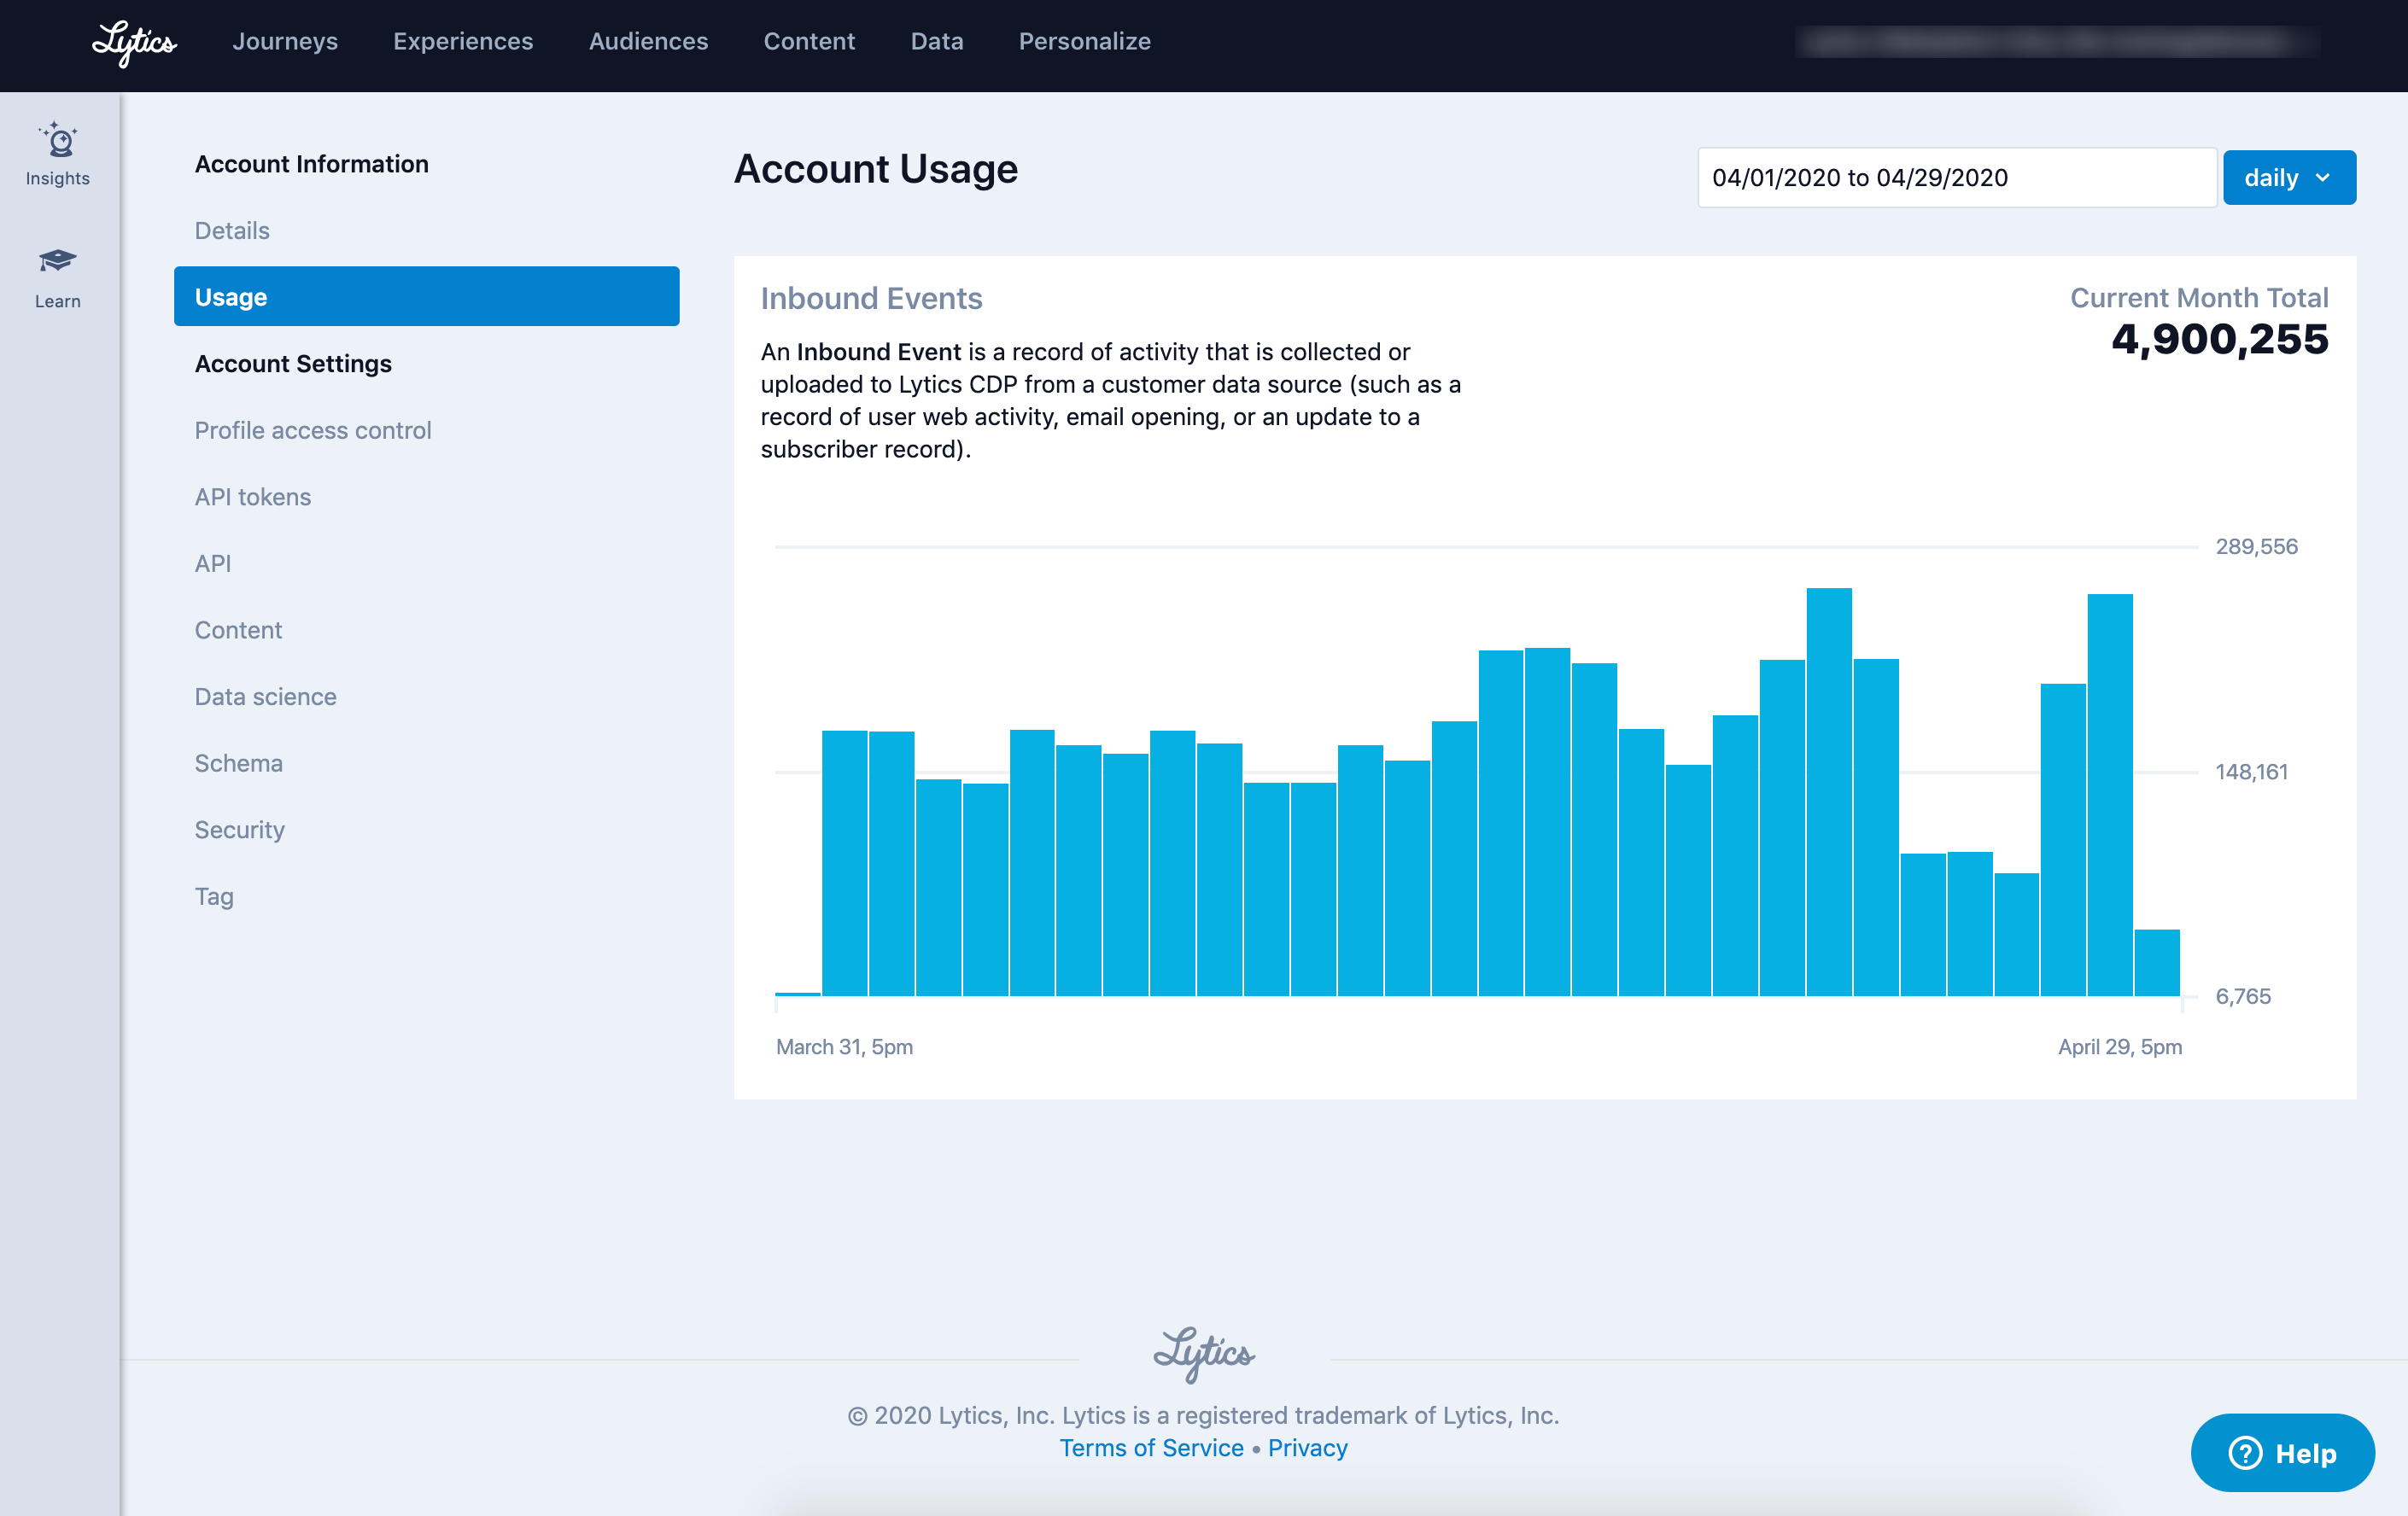Click the Lytics logo in header
The image size is (2408, 1516).
tap(134, 42)
